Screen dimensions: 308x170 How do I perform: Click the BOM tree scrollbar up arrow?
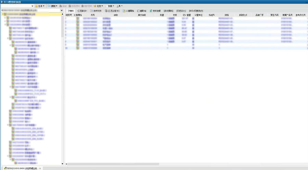pyautogui.click(x=63, y=14)
